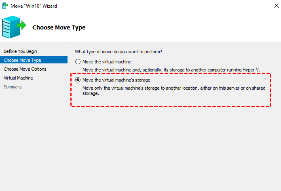This screenshot has width=281, height=191.
Task: Click the "Move the virtual machine's storage" option label
Action: pos(116,80)
